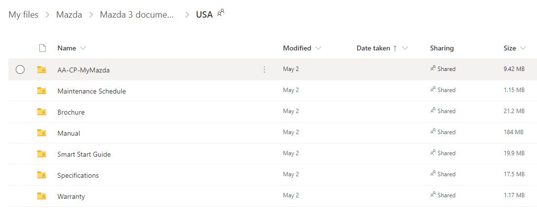
Task: Open the Date taken column dropdown
Action: tap(405, 48)
